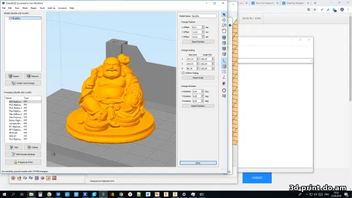Toggle solid model rendering icon

pos(224,66)
